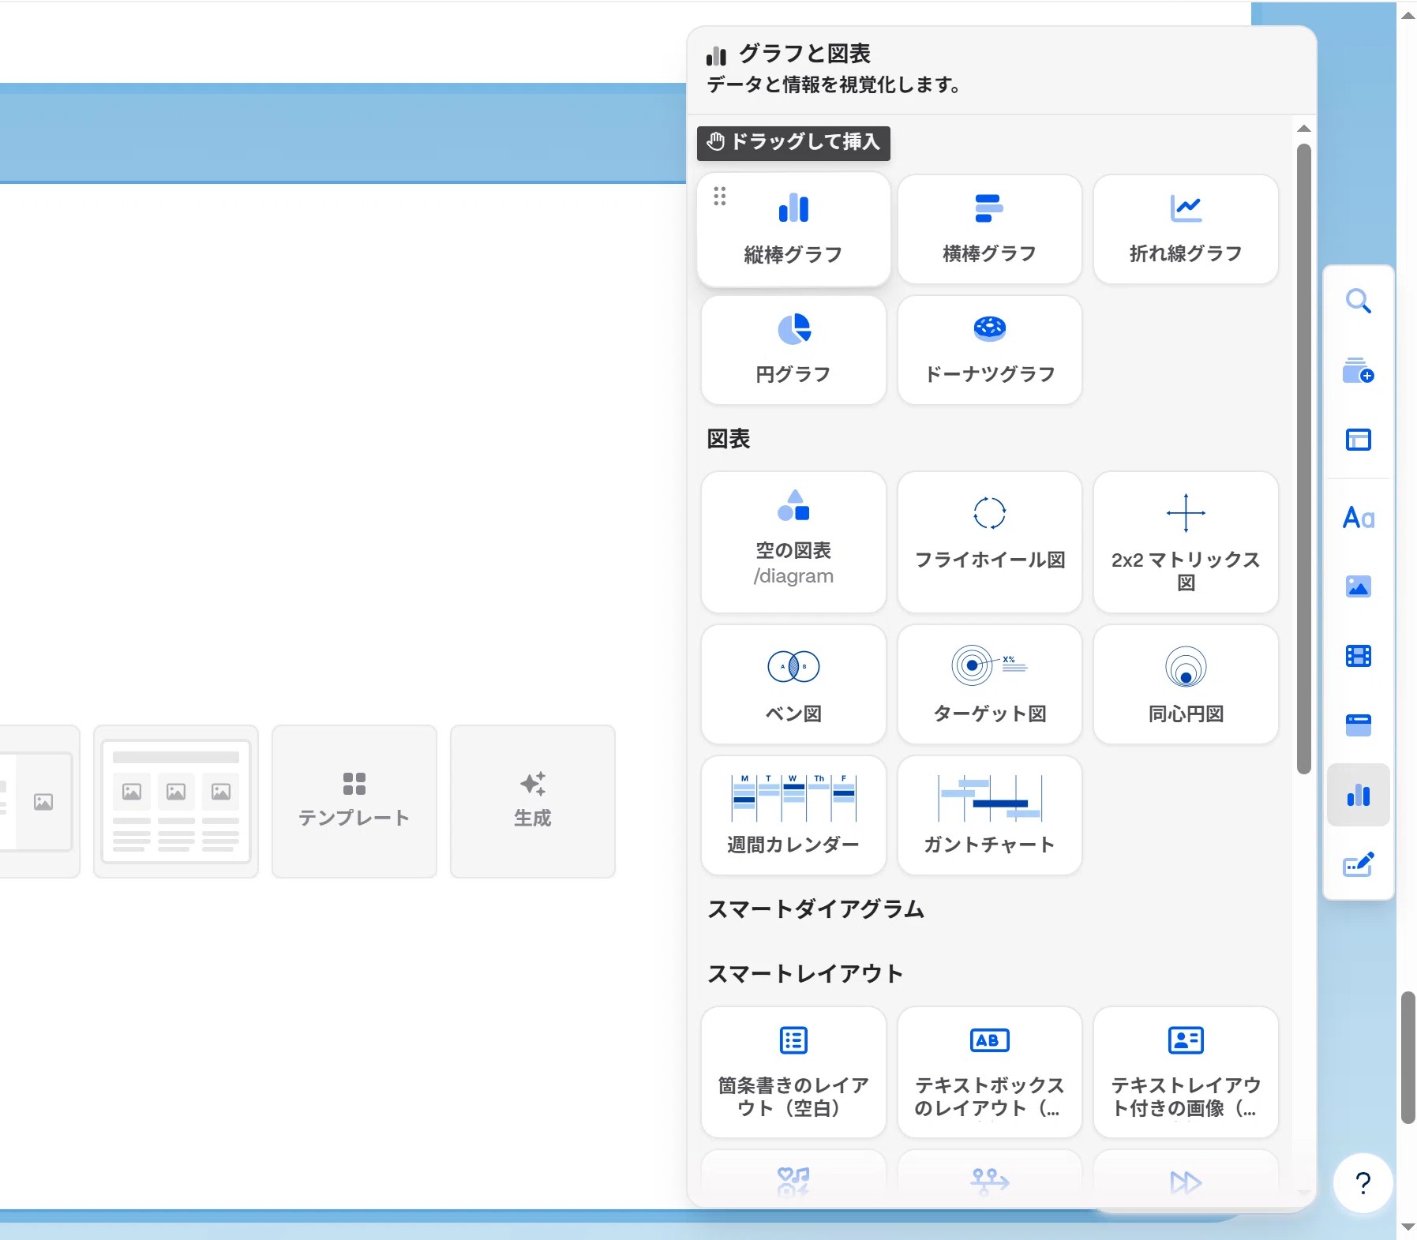Click the スマートダイアグラム section heading
Image resolution: width=1417 pixels, height=1240 pixels.
pyautogui.click(x=815, y=909)
